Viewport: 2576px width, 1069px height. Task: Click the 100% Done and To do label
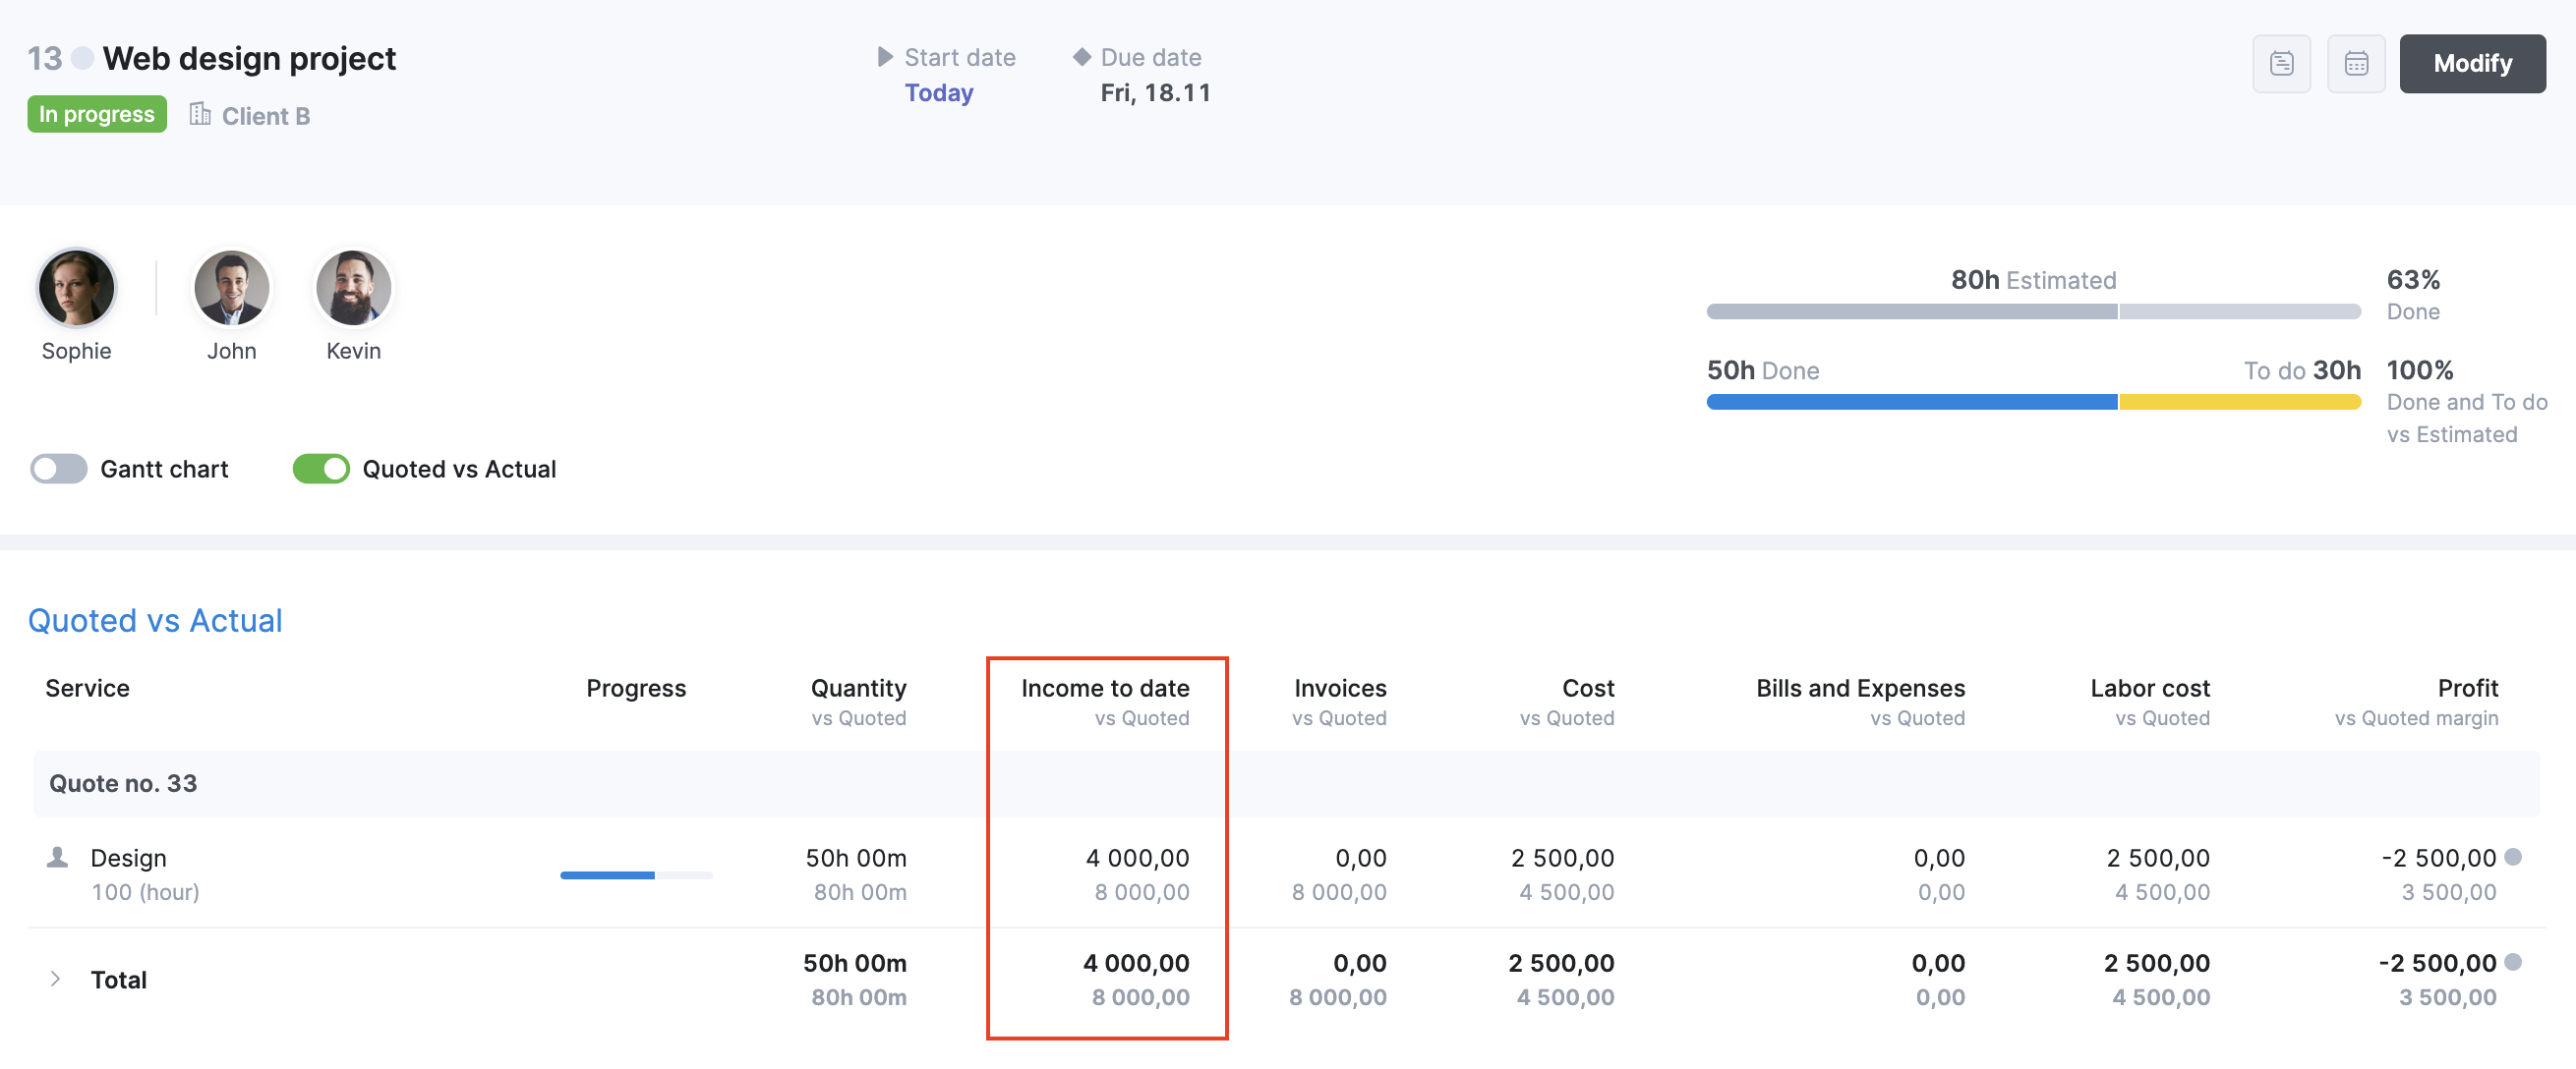click(2466, 402)
